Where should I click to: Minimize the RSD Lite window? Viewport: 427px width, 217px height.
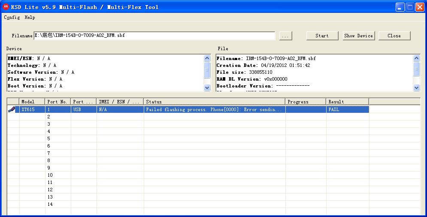pyautogui.click(x=400, y=7)
